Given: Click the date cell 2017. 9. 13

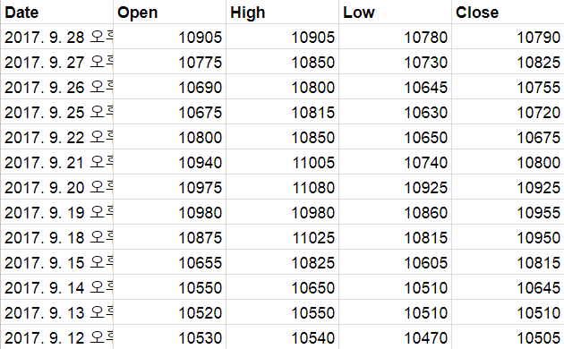Looking at the screenshot, I should (x=56, y=312).
